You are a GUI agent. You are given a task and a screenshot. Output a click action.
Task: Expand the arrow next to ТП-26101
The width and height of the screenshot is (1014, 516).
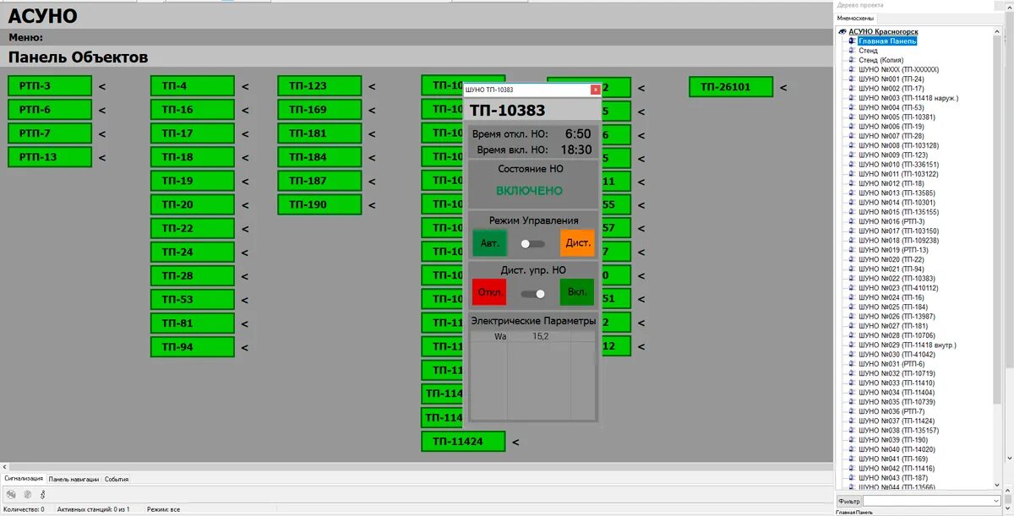[783, 87]
